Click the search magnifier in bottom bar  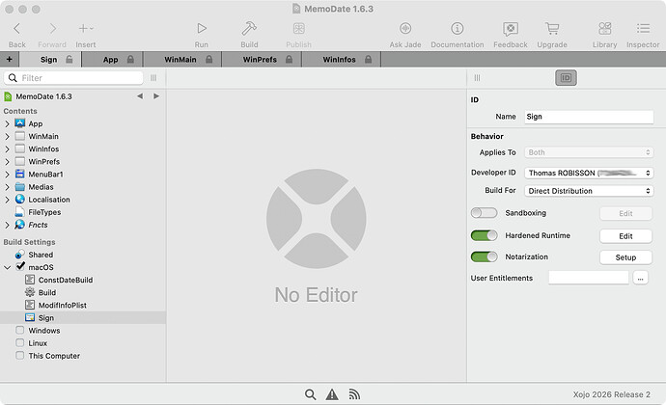pos(311,394)
